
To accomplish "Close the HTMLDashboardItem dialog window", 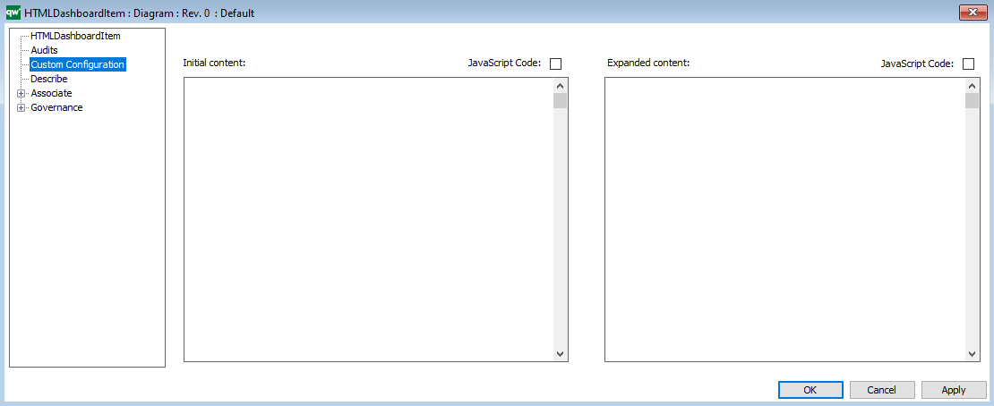I will click(x=972, y=12).
